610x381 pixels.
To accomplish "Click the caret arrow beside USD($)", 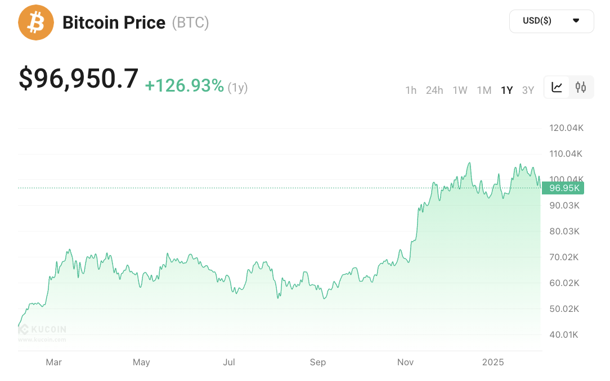I will pyautogui.click(x=576, y=21).
